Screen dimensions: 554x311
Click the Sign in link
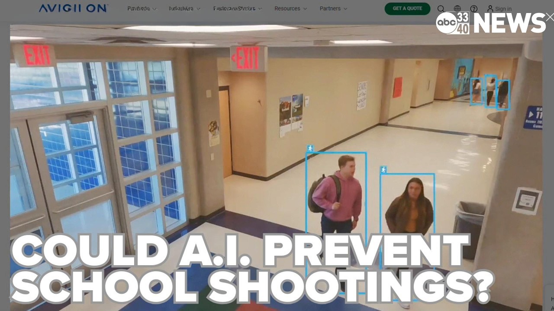(x=499, y=9)
